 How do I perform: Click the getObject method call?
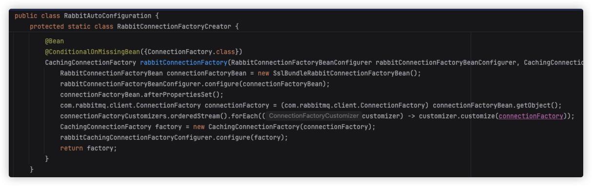[x=536, y=105]
